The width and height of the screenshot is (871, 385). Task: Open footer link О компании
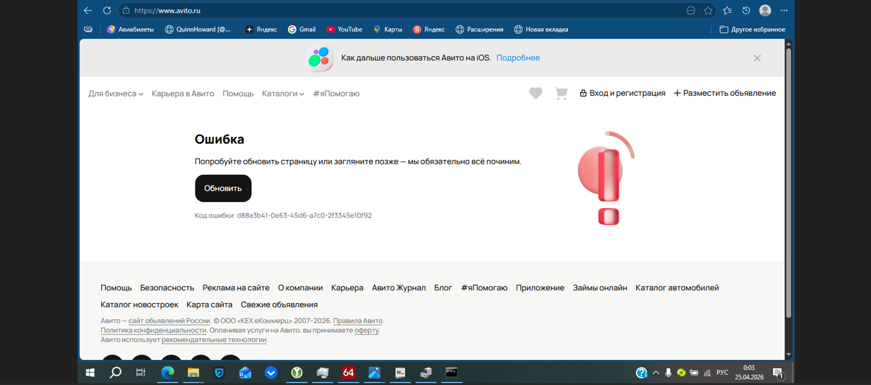point(301,288)
